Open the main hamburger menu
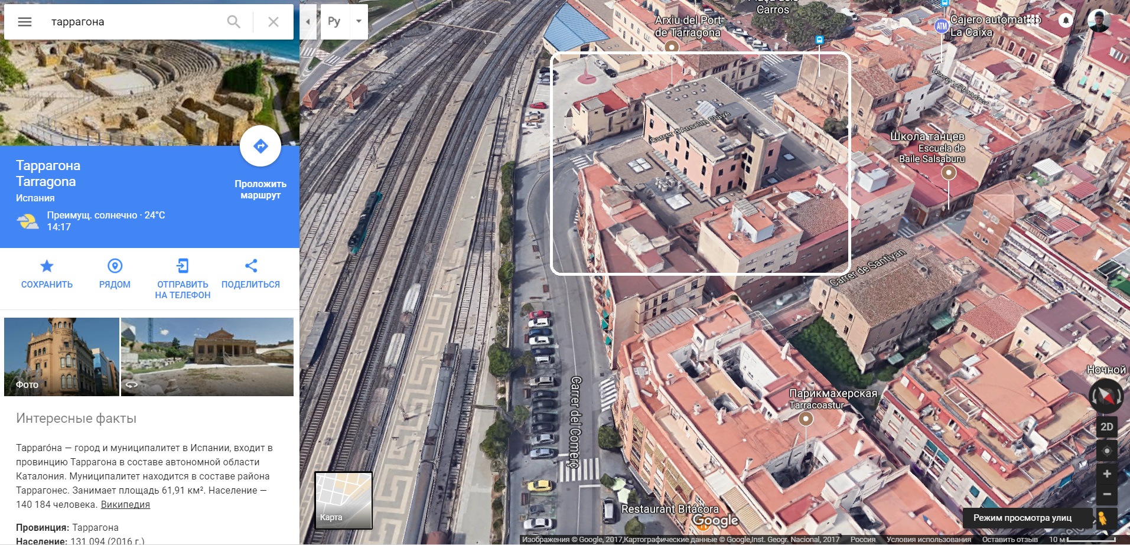1130x545 pixels. coord(25,22)
